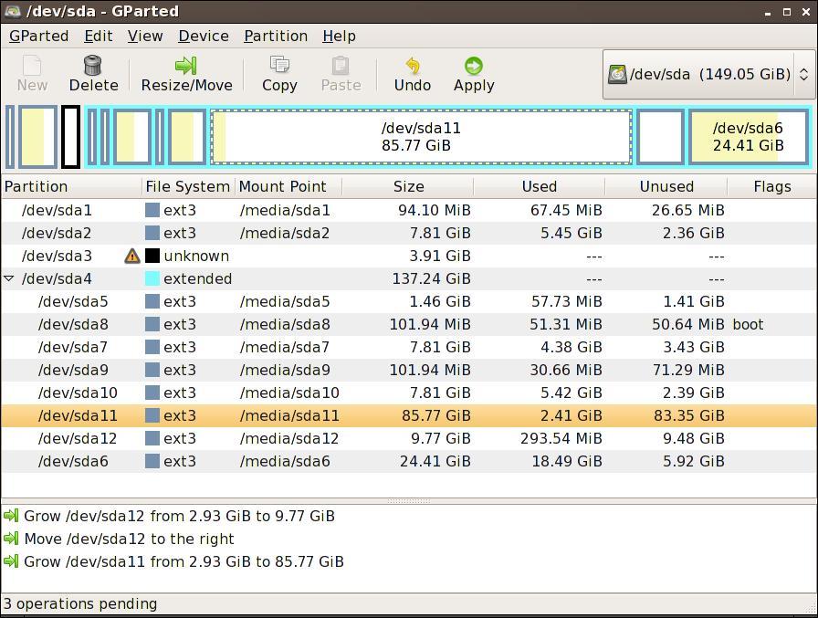Click the Grow /dev/sda11 pending operation entry
Viewport: 818px width, 618px height.
click(183, 561)
